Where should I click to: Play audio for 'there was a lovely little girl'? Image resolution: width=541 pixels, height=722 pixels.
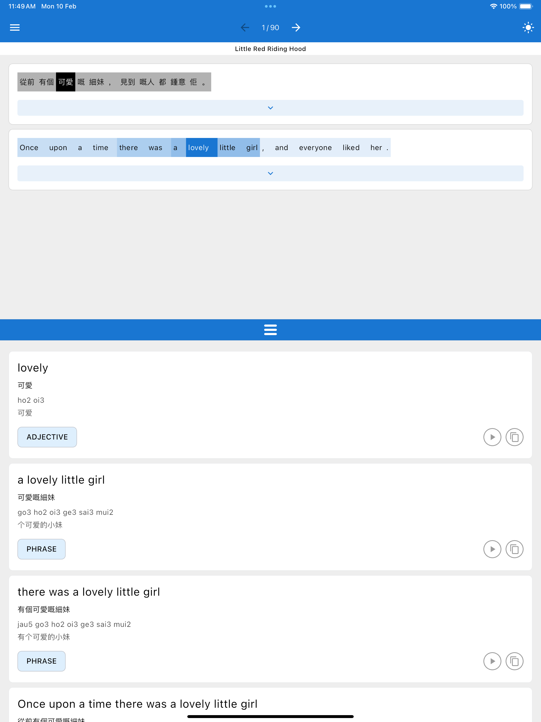tap(492, 661)
